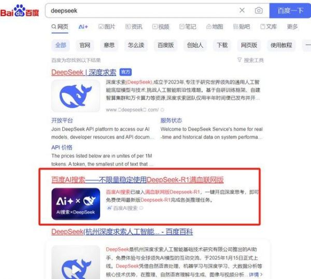Expand the 更多 more menu

(292, 26)
